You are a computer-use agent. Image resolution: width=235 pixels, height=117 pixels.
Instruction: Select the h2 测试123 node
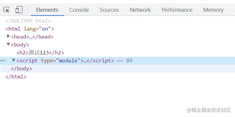pyautogui.click(x=40, y=53)
